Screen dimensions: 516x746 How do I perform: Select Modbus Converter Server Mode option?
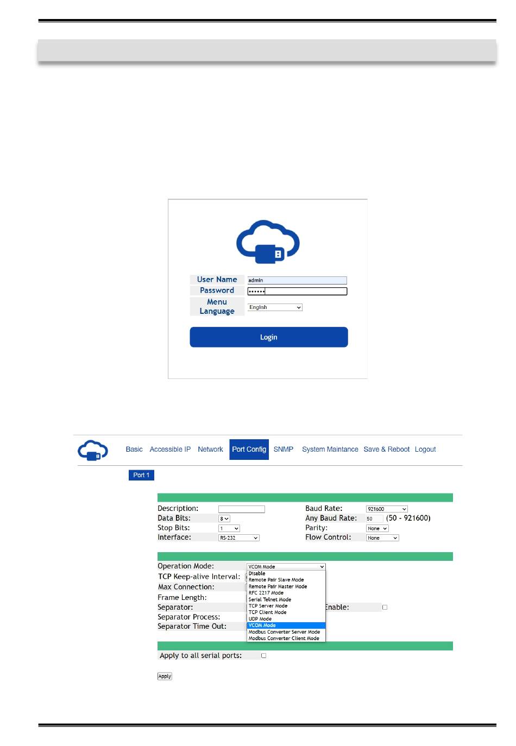point(286,632)
